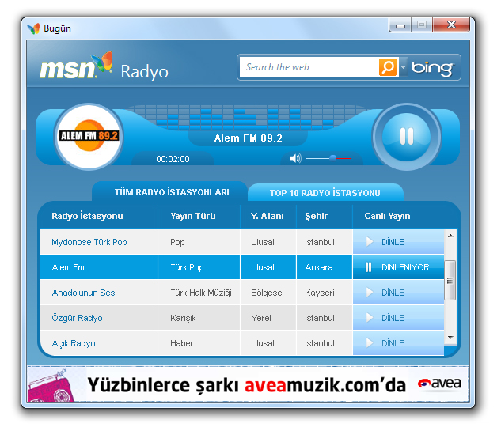Open the Mydonose Türk Pop station link
This screenshot has width=501, height=427.
tap(89, 242)
